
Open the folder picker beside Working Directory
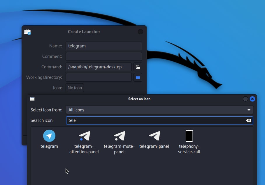click(x=138, y=77)
